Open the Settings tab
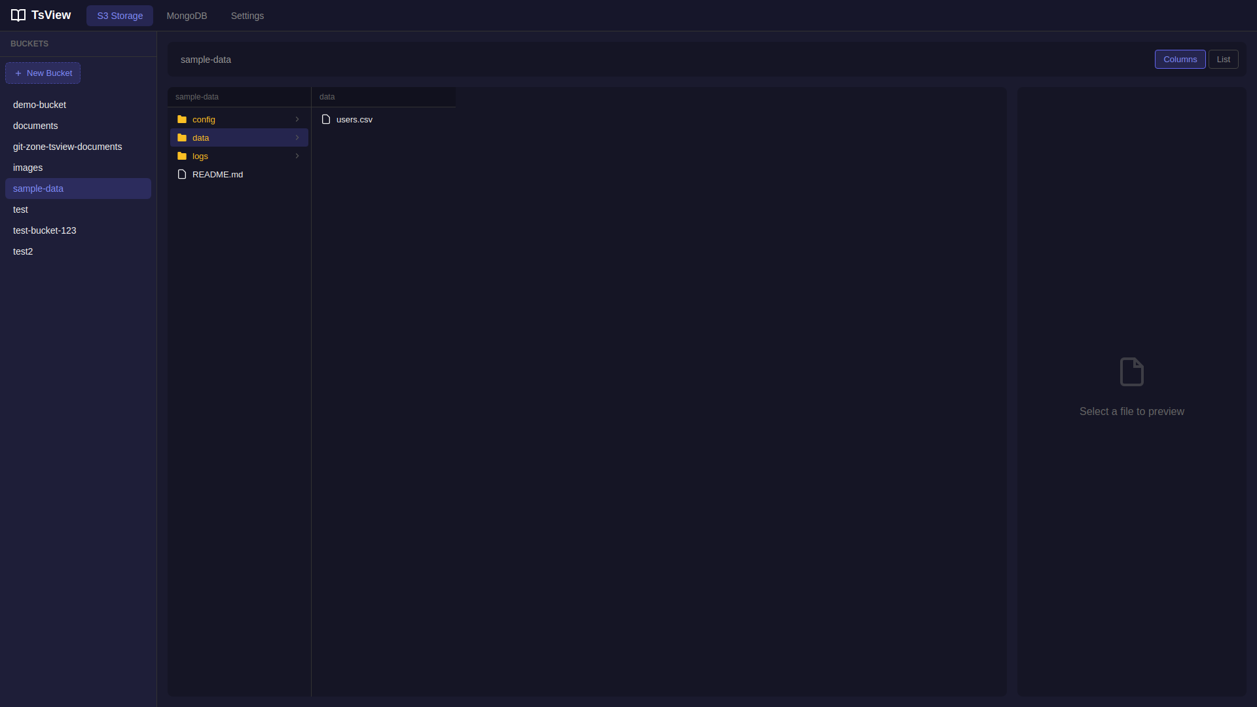Image resolution: width=1257 pixels, height=707 pixels. 247,16
